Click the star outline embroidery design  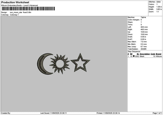[x=80, y=63]
